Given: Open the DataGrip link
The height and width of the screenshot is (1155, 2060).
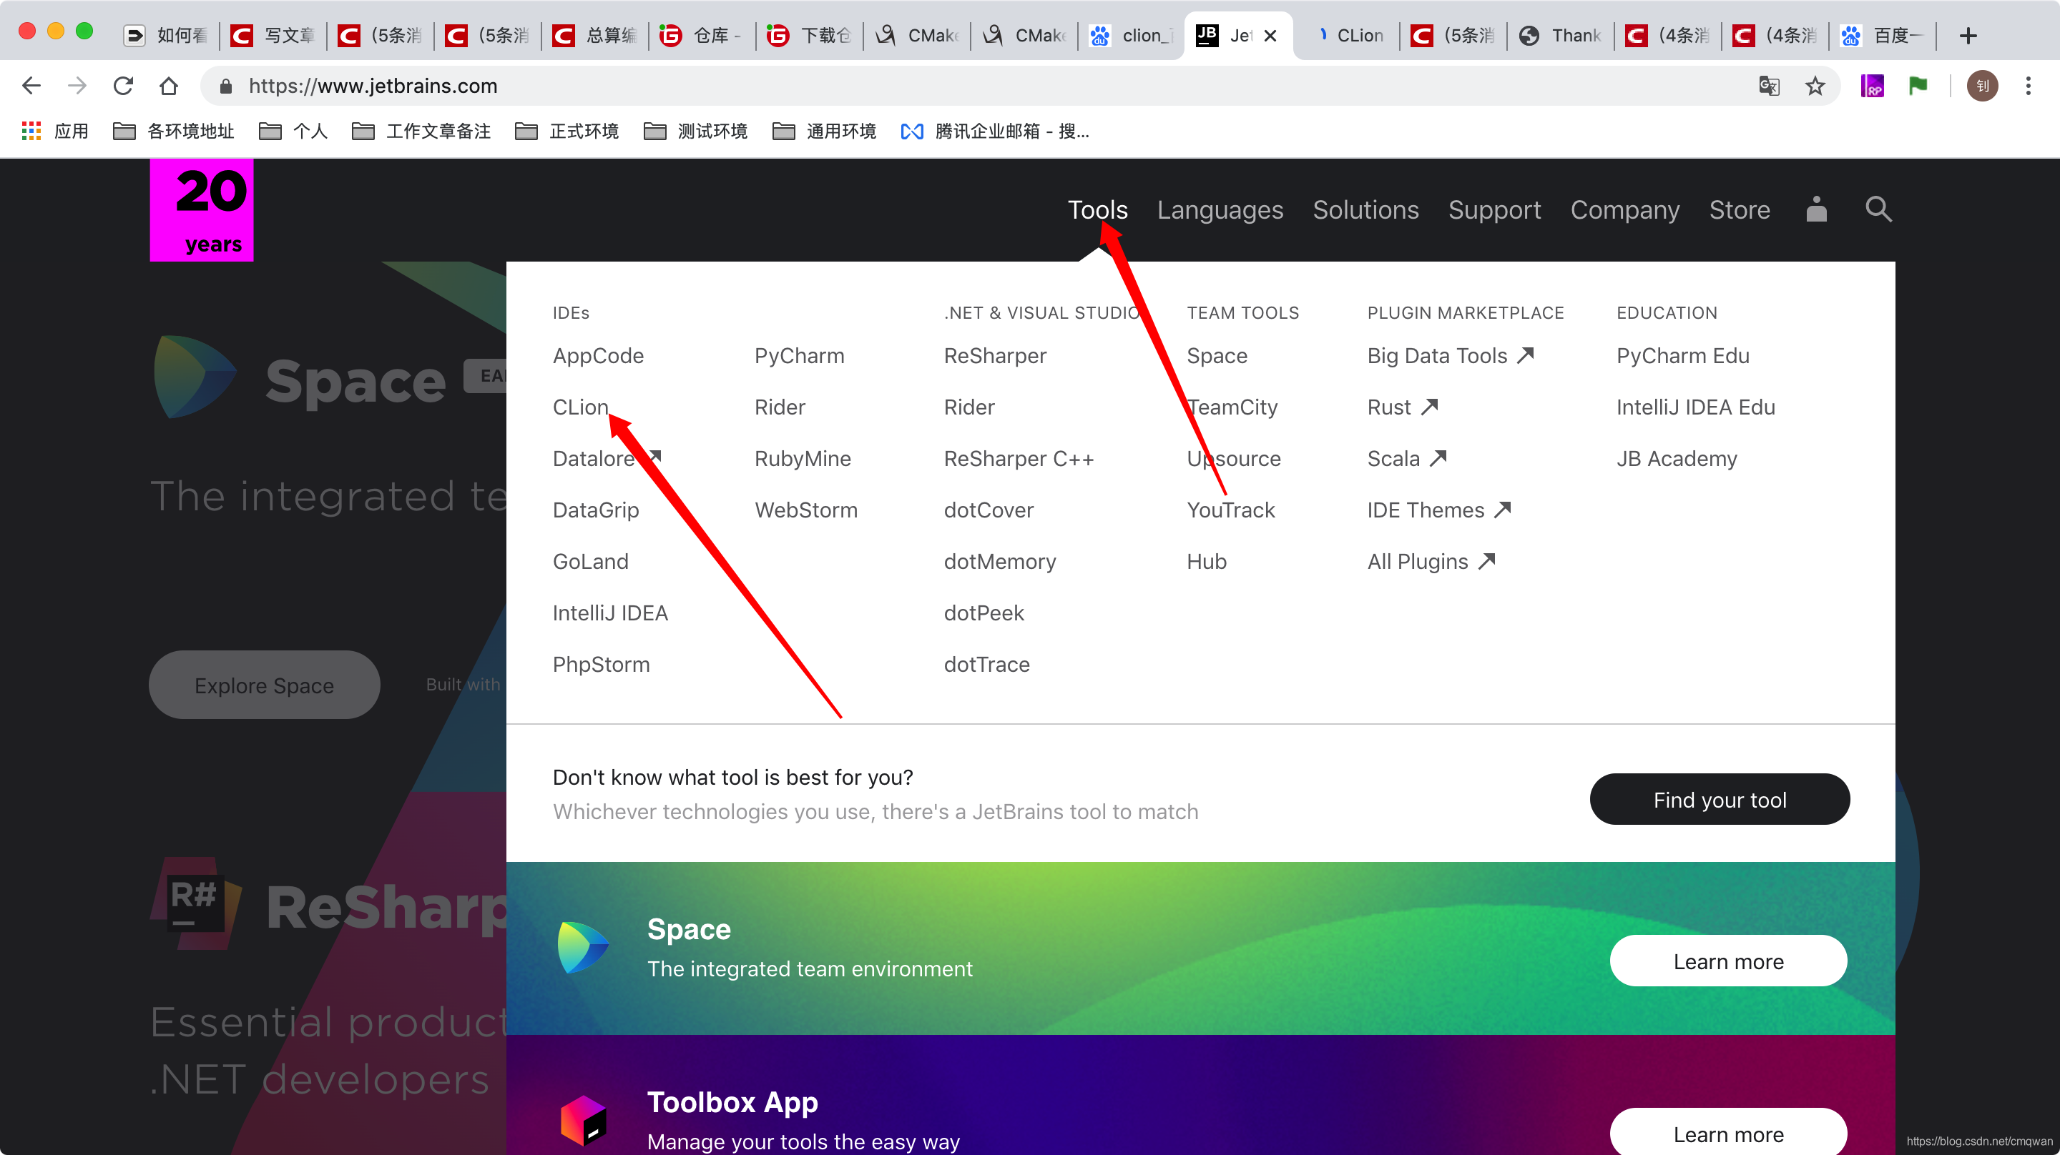Looking at the screenshot, I should pyautogui.click(x=595, y=510).
